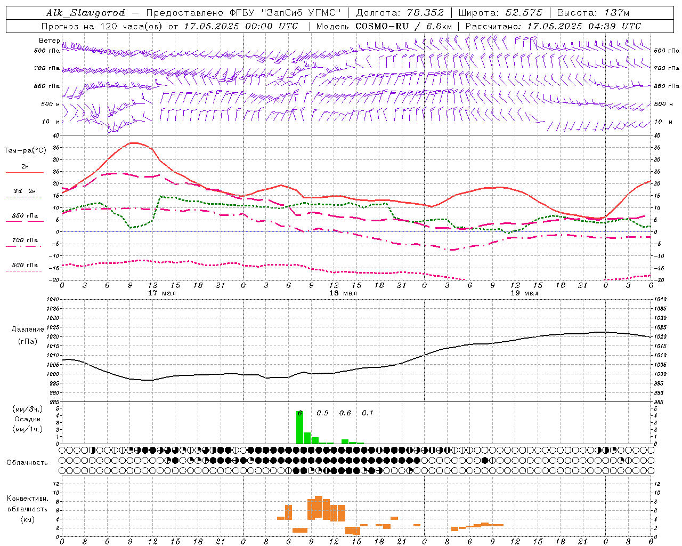Click the '1040' value on left pressure axis

pyautogui.click(x=53, y=300)
